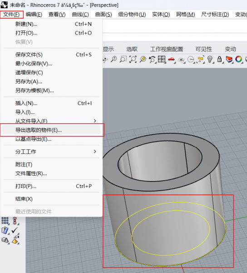Open the 曲面(S) menu
Viewport: 247px width, 273px height.
(104, 14)
